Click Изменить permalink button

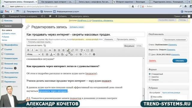point(109,39)
